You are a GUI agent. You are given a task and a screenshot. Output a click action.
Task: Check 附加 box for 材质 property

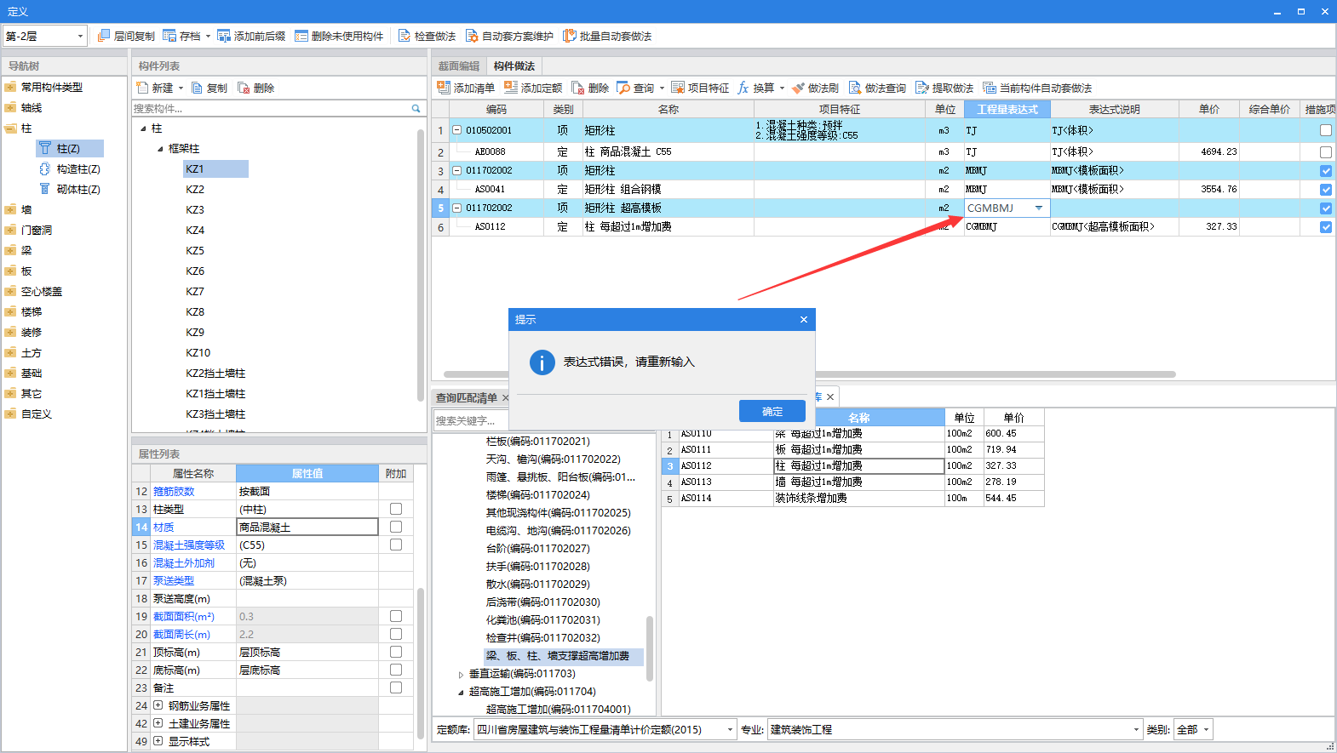click(396, 527)
